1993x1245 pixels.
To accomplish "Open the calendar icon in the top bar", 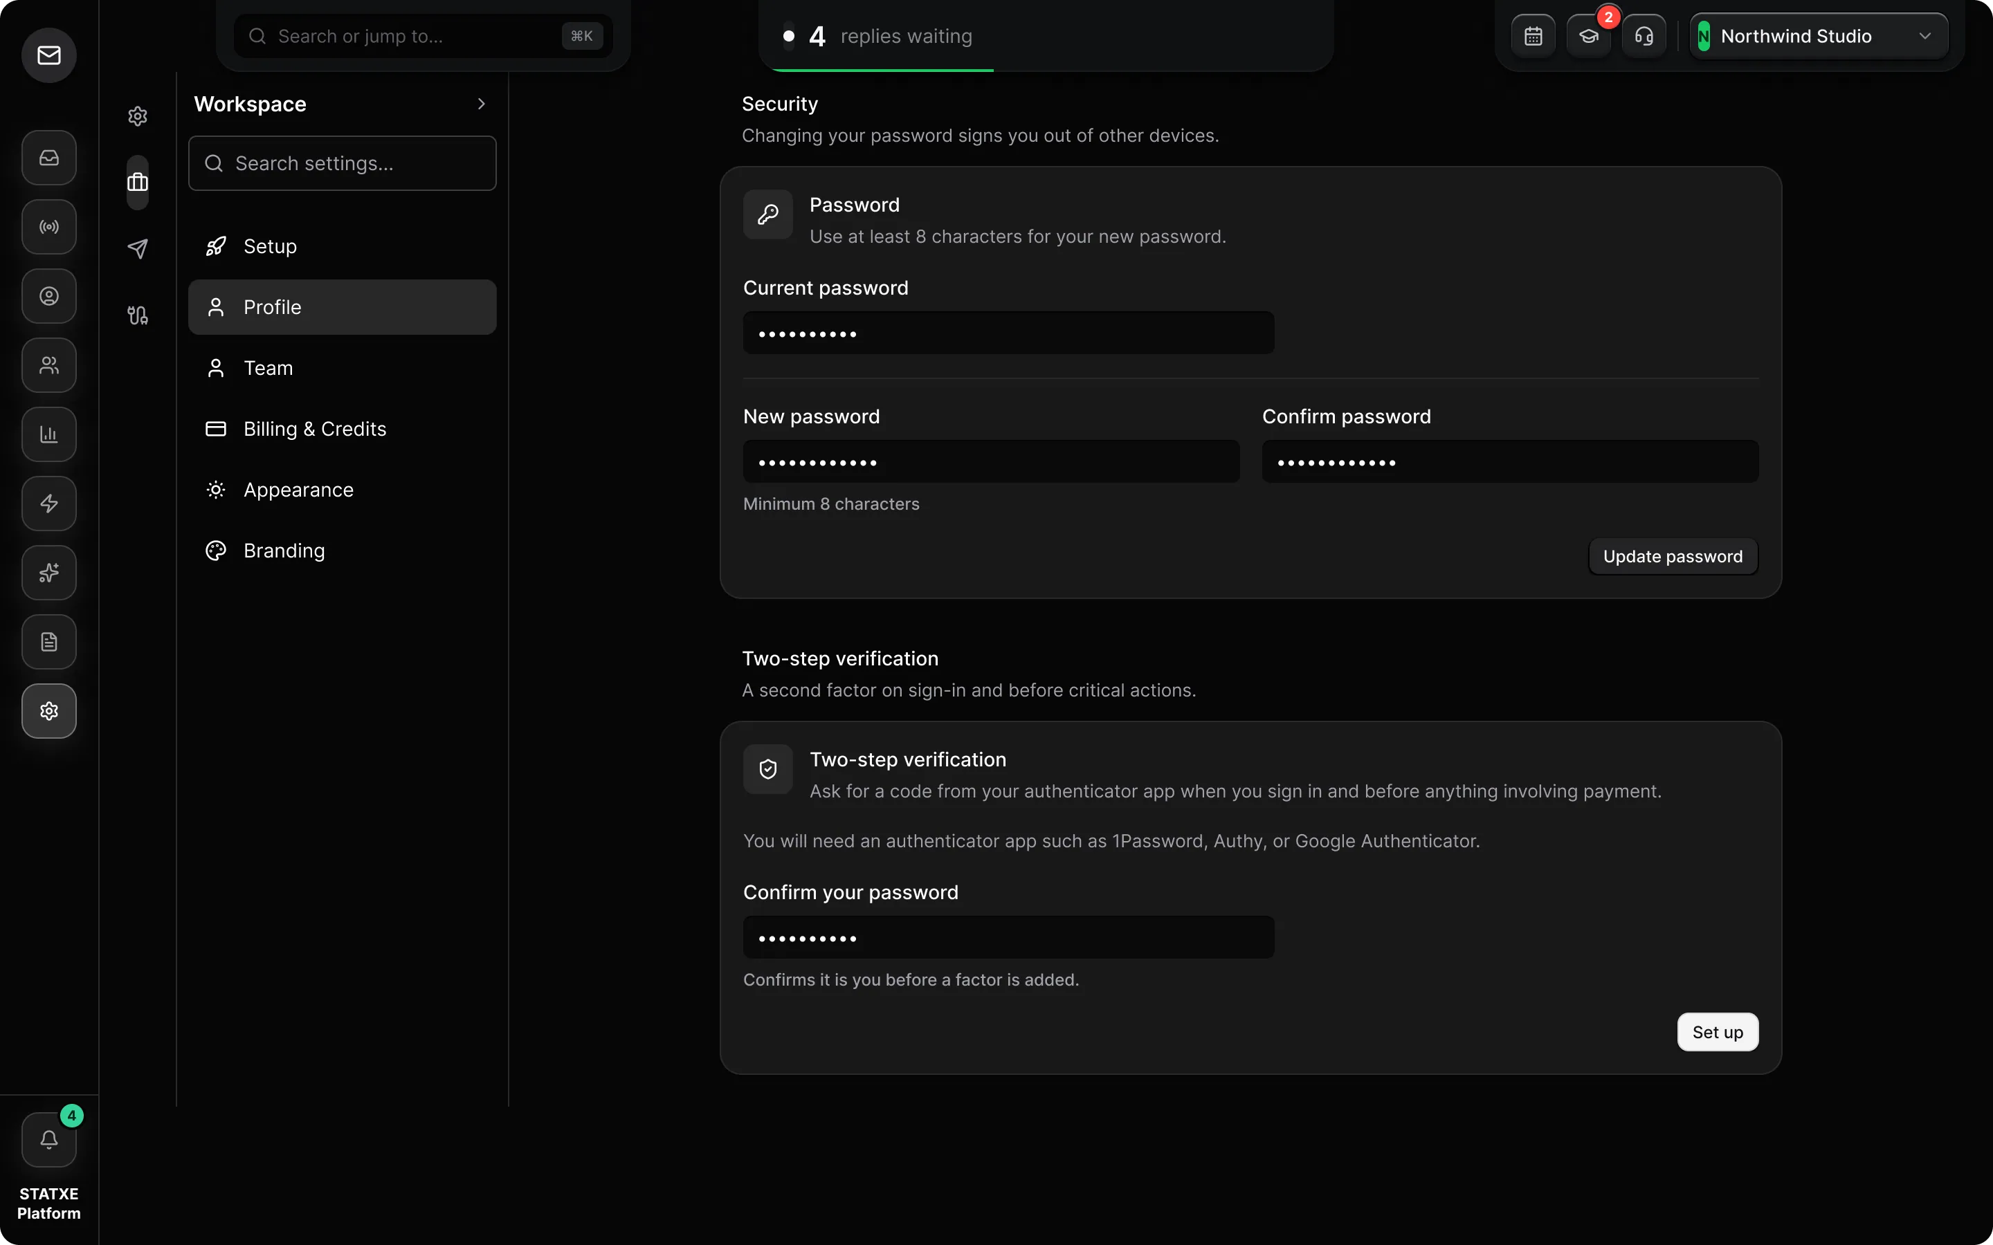I will pos(1533,36).
